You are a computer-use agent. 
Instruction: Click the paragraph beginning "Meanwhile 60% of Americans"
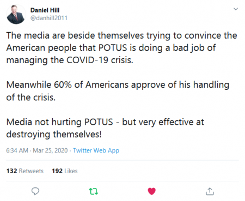118,91
